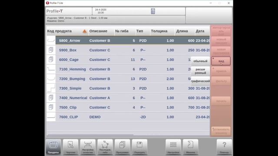Click the document icon for 5900_Box

click(x=51, y=50)
